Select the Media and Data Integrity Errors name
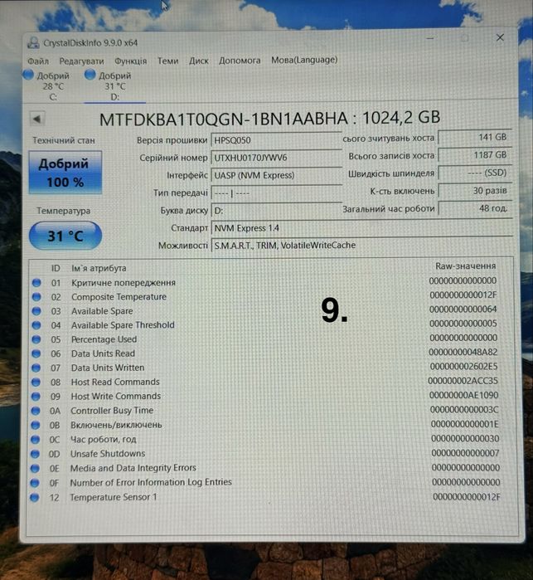 [133, 468]
